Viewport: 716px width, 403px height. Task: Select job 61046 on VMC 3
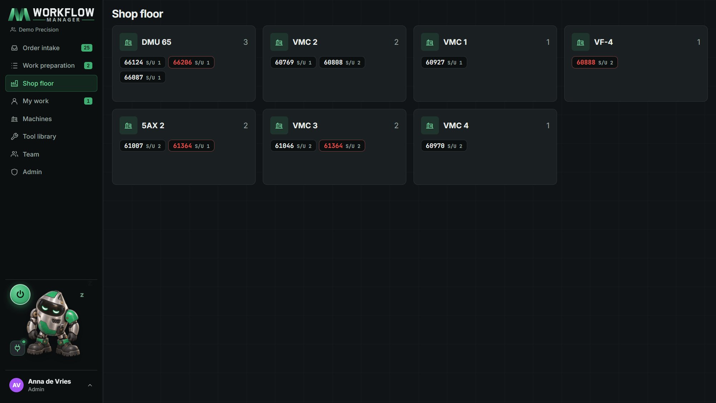coord(293,146)
